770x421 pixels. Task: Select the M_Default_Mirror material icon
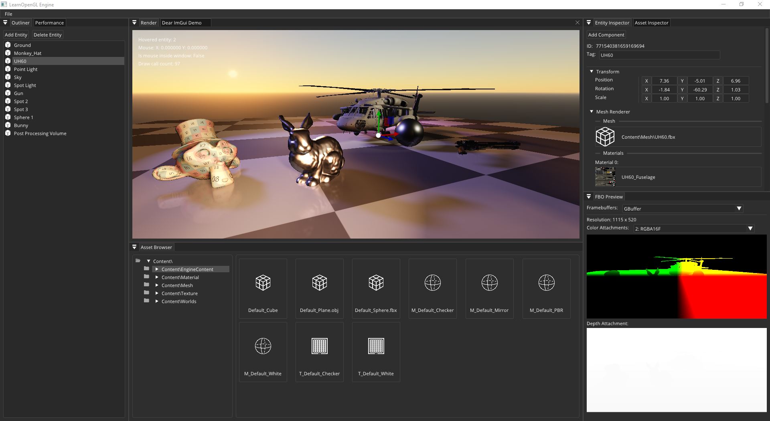(490, 283)
